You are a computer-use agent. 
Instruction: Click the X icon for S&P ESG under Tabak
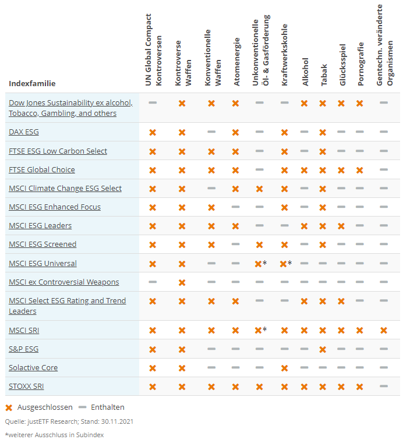click(323, 349)
